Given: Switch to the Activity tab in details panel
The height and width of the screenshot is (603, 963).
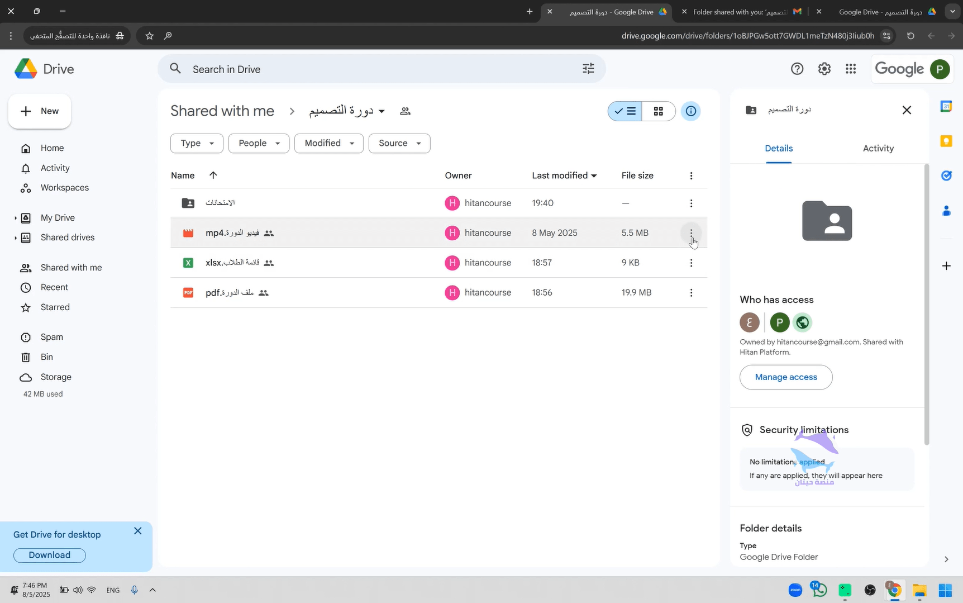Looking at the screenshot, I should tap(878, 148).
